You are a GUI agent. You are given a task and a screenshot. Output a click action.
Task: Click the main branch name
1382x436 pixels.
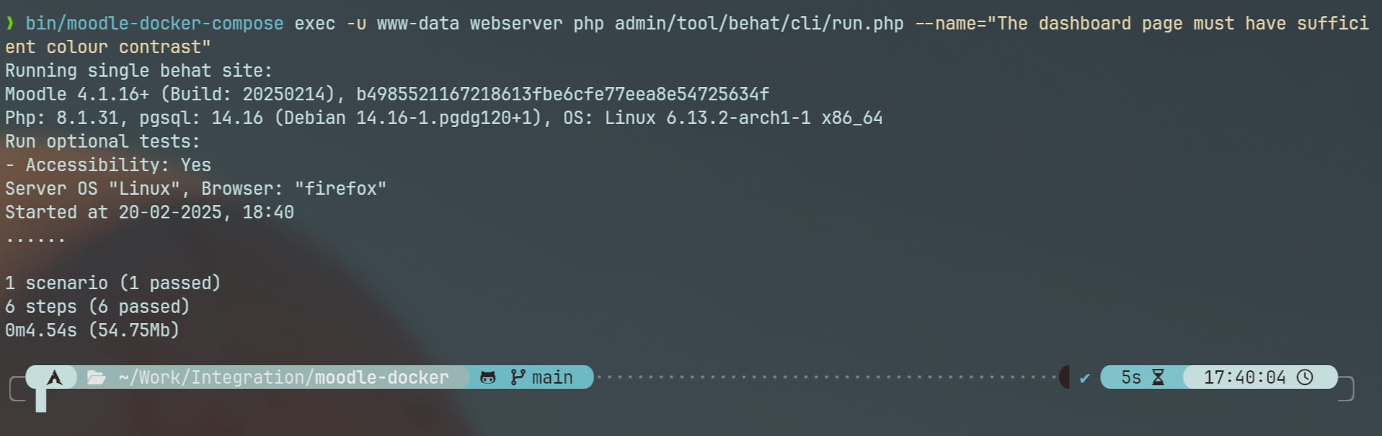(x=552, y=378)
